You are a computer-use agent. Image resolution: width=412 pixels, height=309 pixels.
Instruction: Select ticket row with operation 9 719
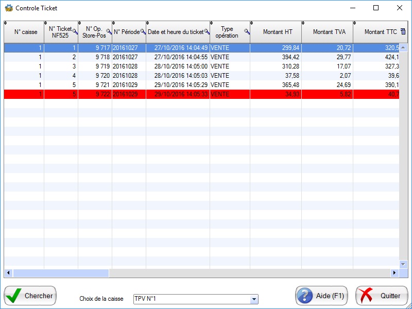(154, 66)
